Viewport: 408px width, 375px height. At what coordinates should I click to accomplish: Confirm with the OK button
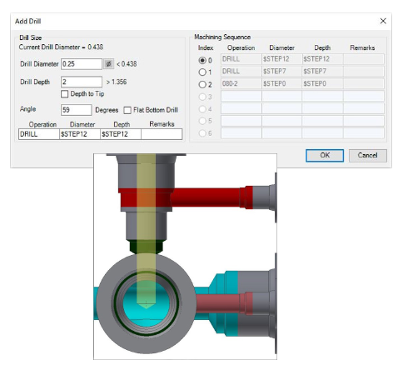click(325, 155)
